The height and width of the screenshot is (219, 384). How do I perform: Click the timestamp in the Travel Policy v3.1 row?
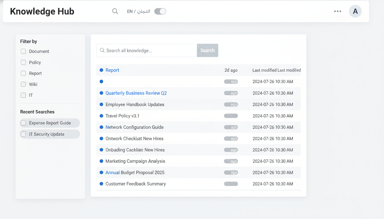(x=273, y=116)
